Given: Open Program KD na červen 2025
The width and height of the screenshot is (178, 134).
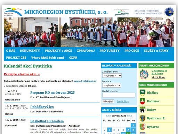Looking at the screenshot, I should click(52, 92).
